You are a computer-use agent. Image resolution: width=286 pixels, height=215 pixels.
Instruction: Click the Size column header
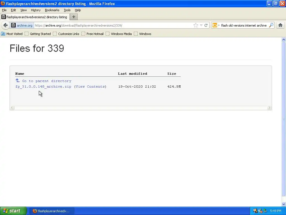click(x=172, y=74)
